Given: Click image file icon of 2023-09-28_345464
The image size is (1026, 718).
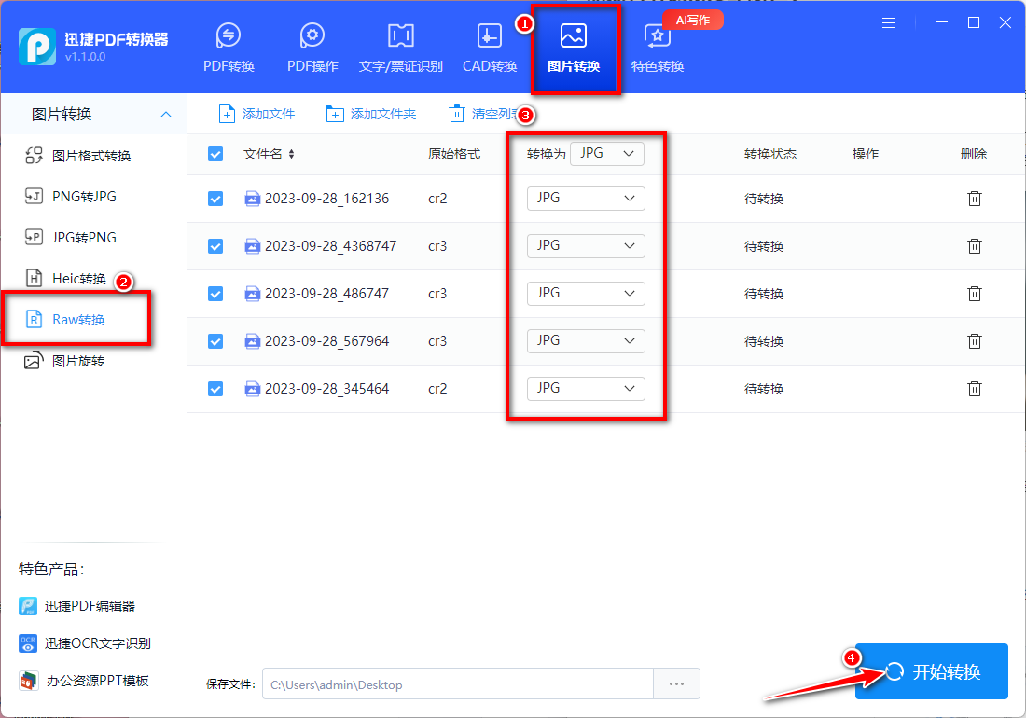Looking at the screenshot, I should (x=253, y=389).
